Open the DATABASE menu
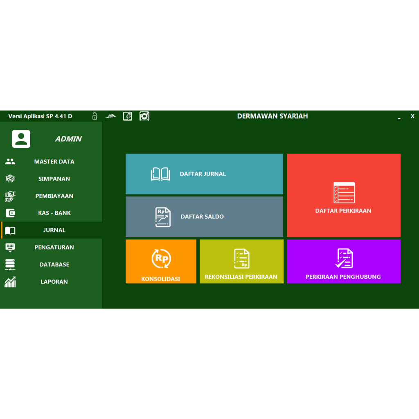This screenshot has width=419, height=419. coord(51,264)
